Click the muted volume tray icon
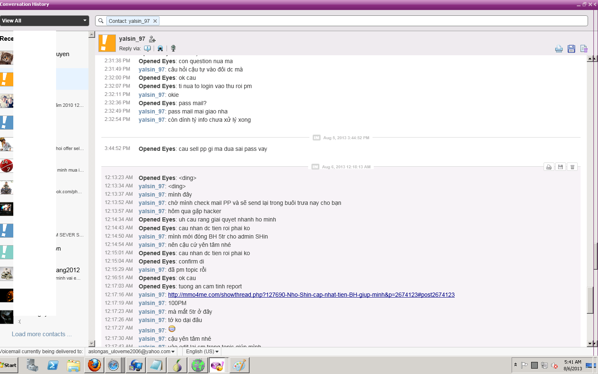The width and height of the screenshot is (598, 374). coord(554,366)
